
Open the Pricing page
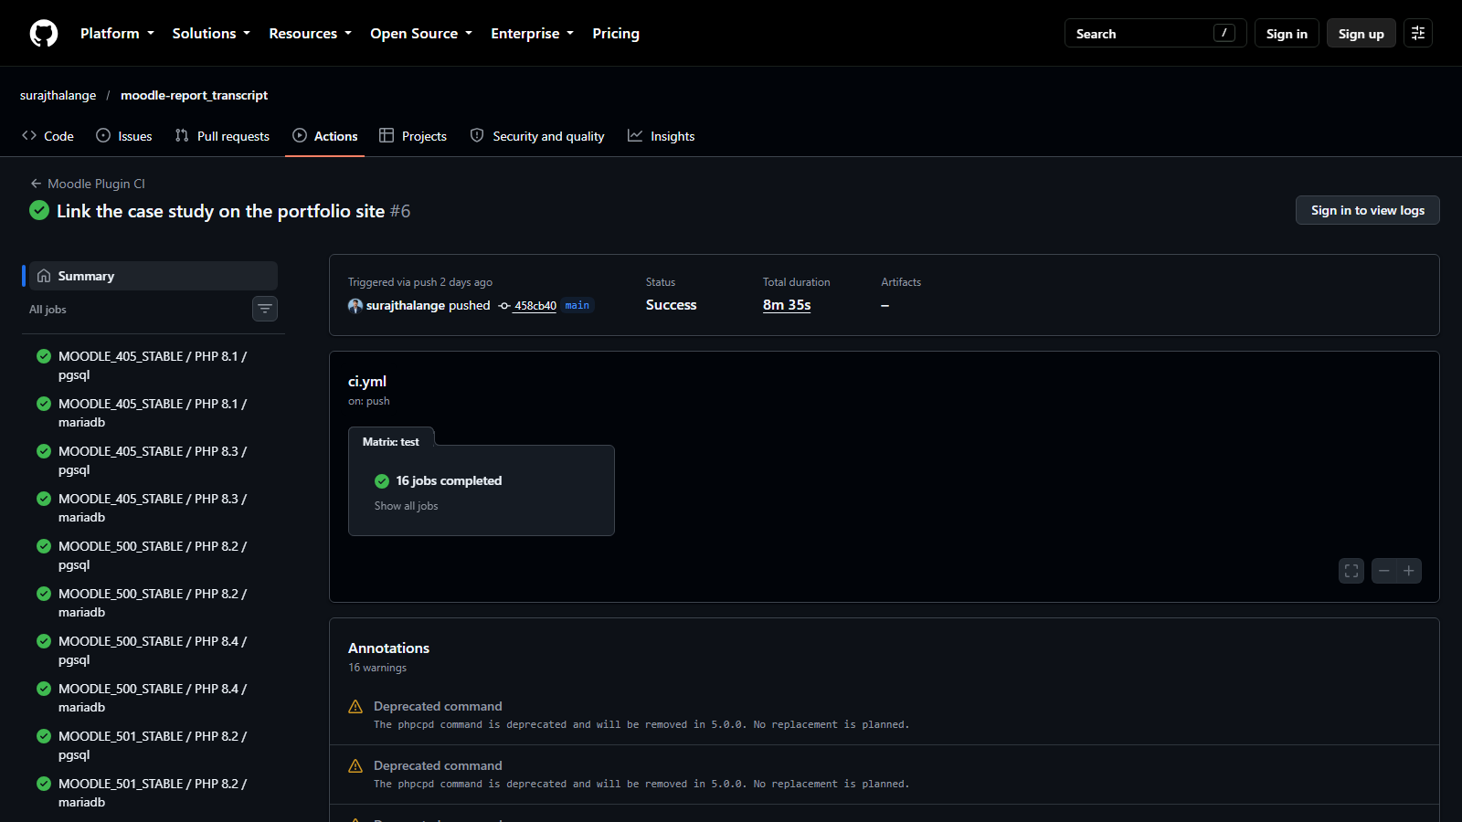pos(616,34)
